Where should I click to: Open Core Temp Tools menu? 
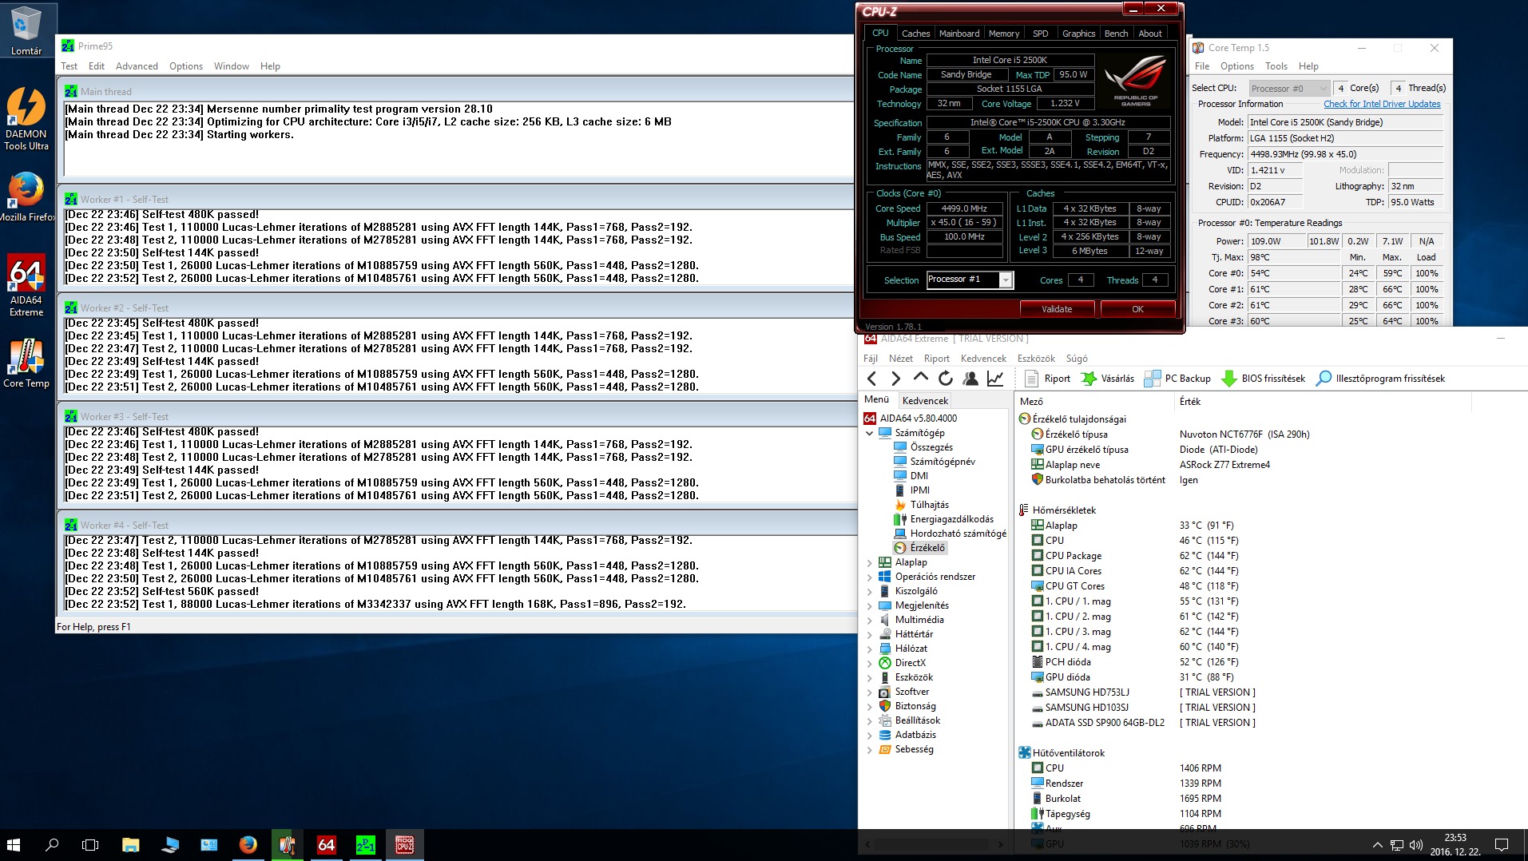1276,66
